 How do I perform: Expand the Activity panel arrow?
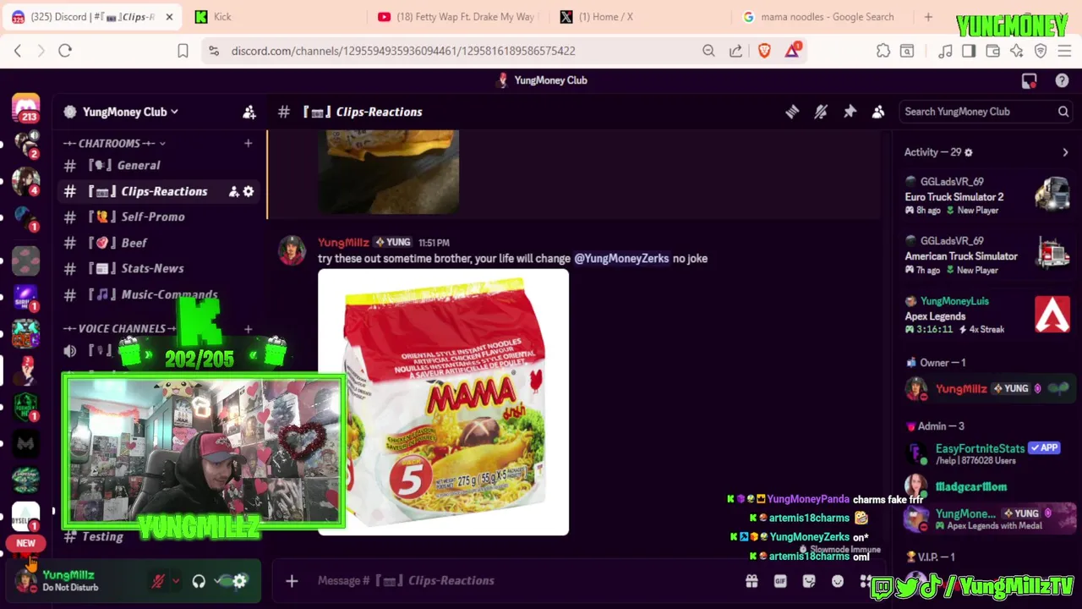(x=1065, y=153)
